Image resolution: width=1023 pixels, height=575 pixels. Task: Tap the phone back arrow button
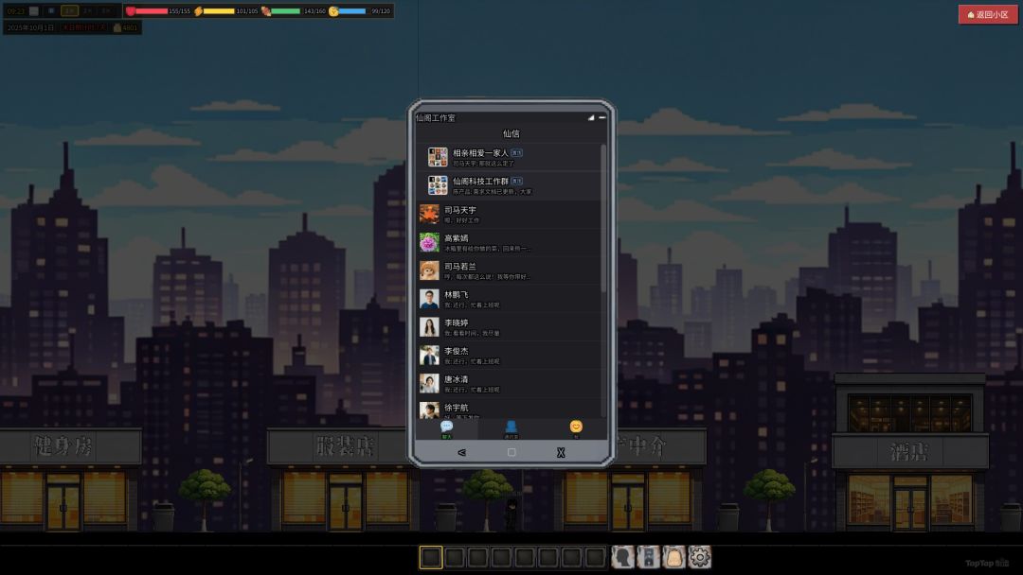pos(462,453)
